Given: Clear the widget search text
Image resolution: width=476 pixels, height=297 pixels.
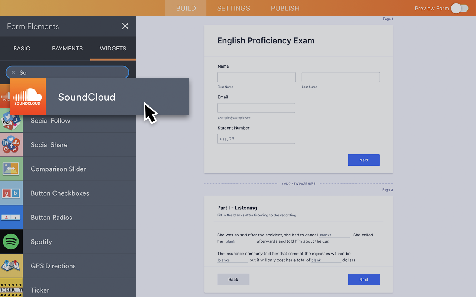Looking at the screenshot, I should [x=13, y=72].
